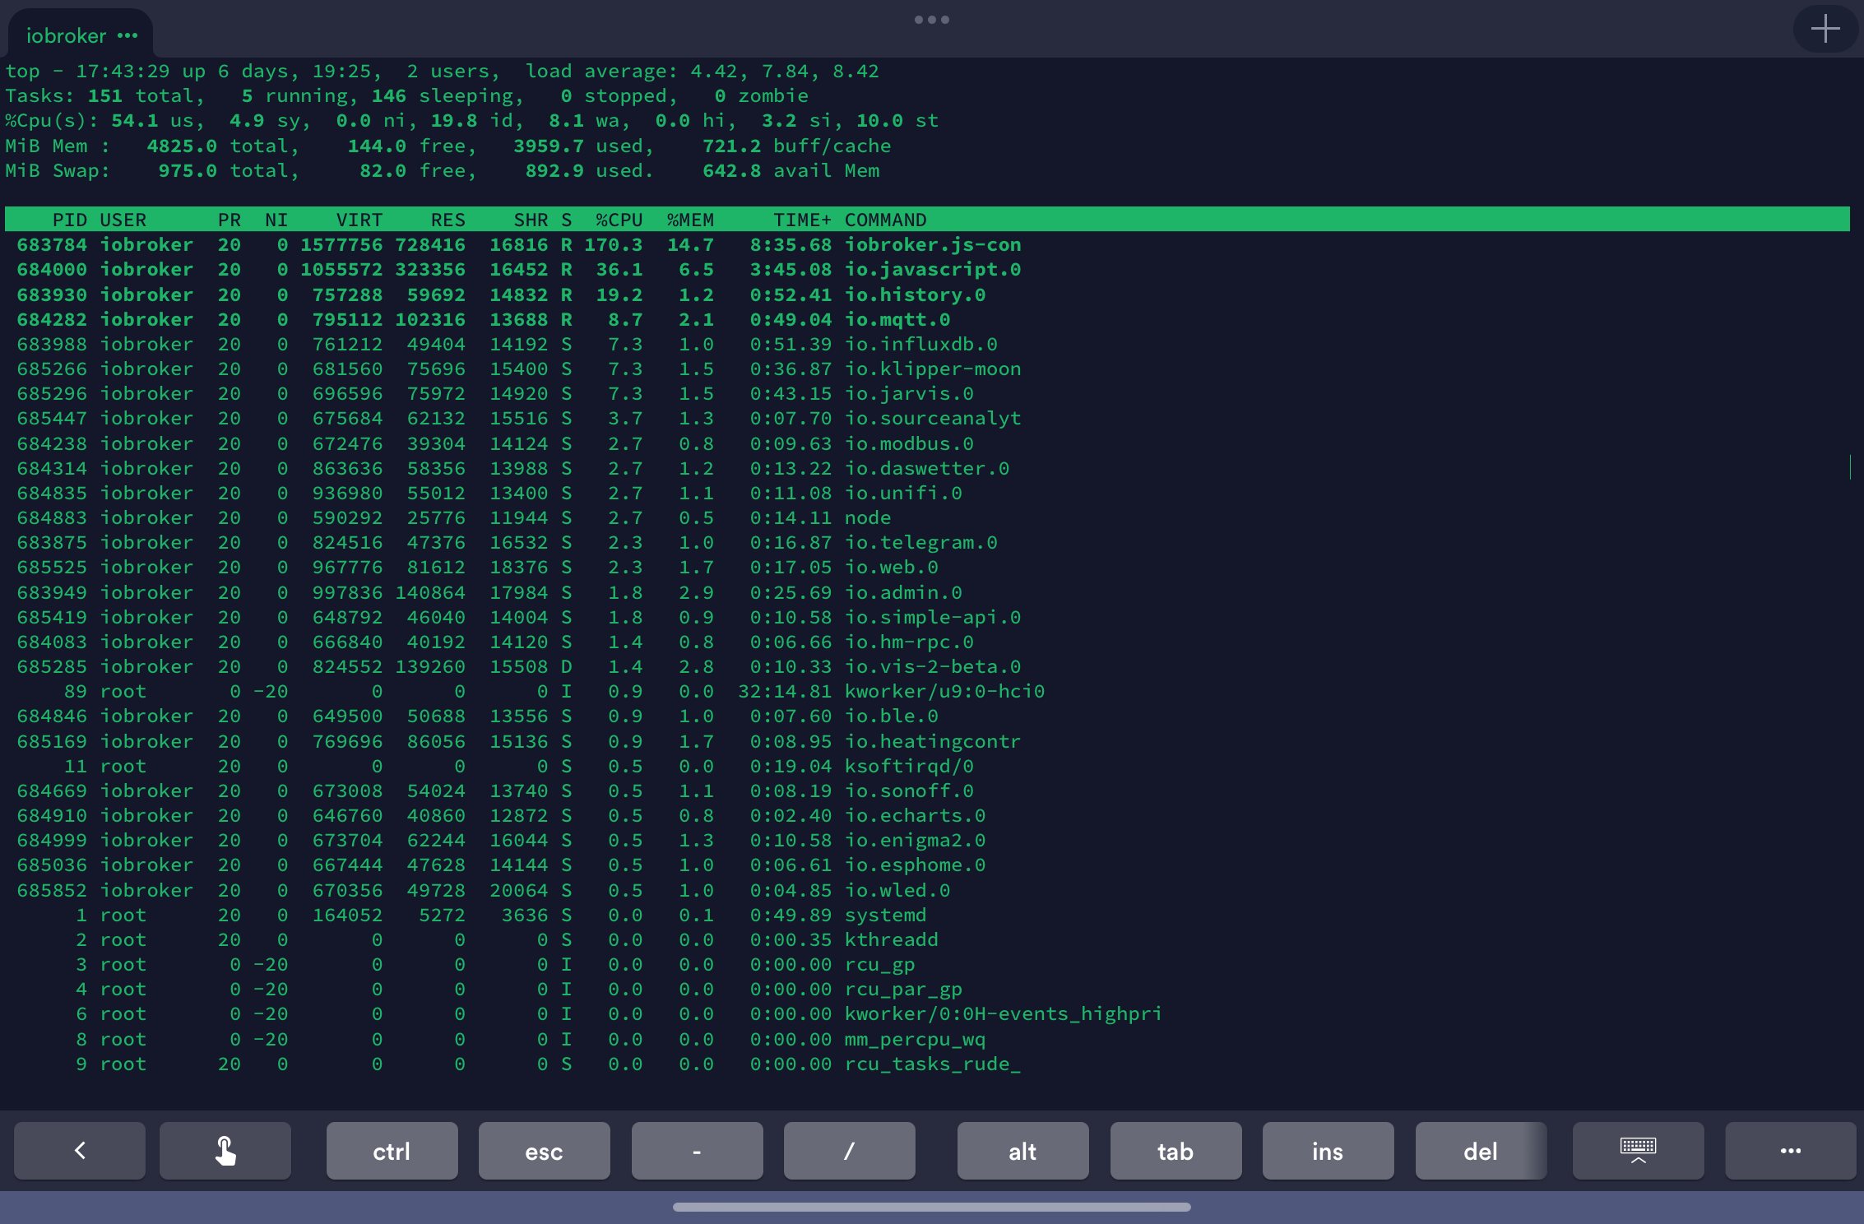
Task: Open the more options ellipsis key
Action: tap(1790, 1151)
